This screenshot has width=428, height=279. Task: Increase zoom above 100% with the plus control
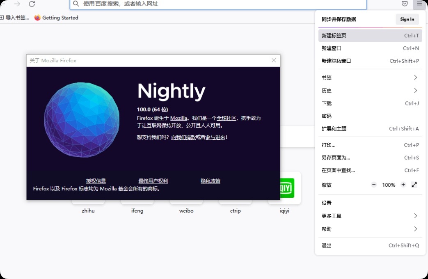coord(403,185)
